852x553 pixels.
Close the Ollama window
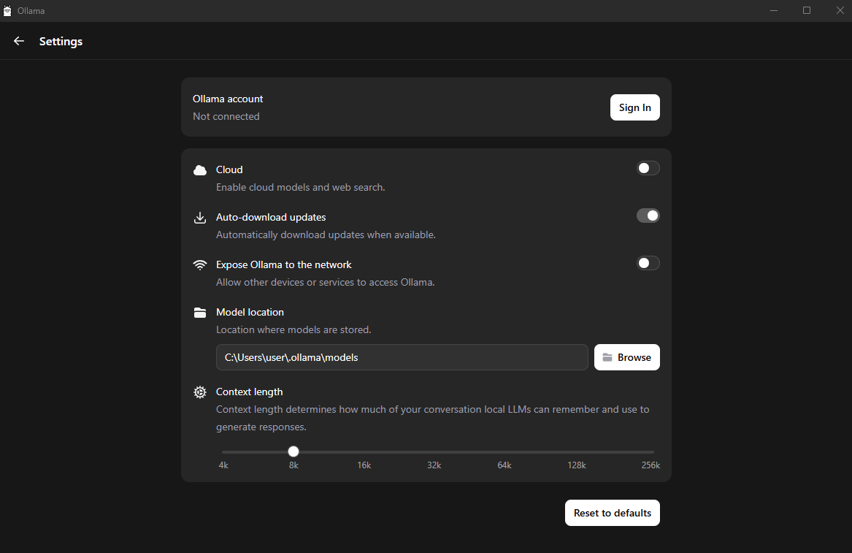(x=840, y=11)
